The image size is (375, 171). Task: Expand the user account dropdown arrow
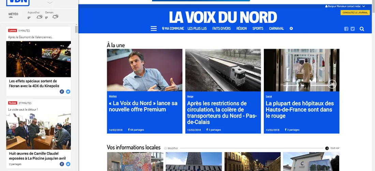point(363,6)
